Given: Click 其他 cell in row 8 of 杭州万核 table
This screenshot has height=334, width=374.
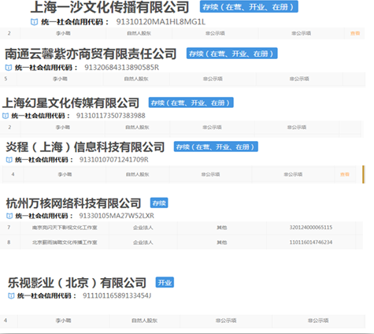Looking at the screenshot, I should click(222, 243).
